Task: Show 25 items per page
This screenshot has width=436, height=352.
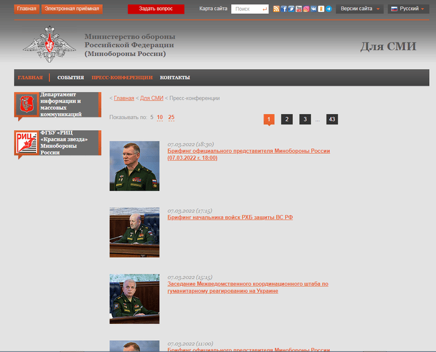Action: [171, 117]
